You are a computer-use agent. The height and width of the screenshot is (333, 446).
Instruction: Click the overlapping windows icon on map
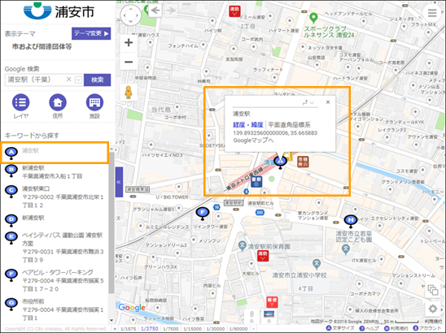433,290
